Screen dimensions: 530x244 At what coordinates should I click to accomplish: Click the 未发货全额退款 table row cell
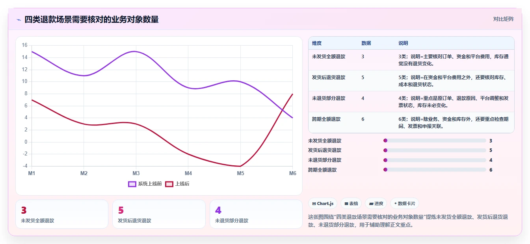pyautogui.click(x=329, y=57)
